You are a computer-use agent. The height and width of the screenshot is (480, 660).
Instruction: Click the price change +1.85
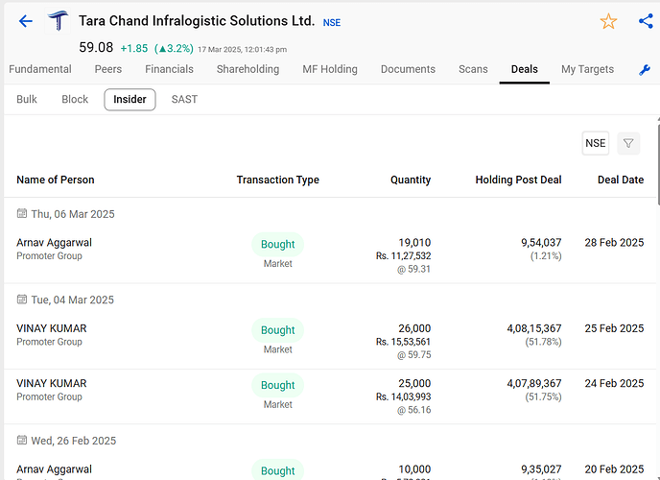(134, 48)
